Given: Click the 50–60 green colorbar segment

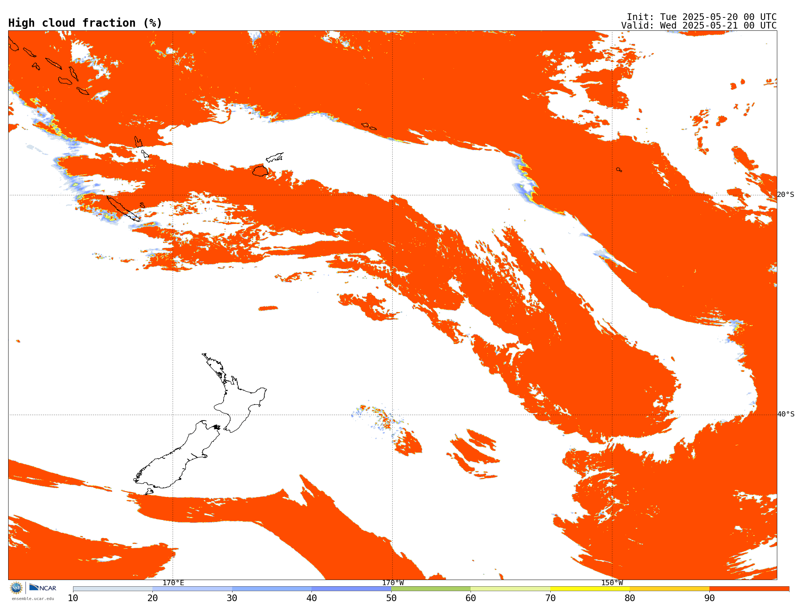Looking at the screenshot, I should pos(431,589).
